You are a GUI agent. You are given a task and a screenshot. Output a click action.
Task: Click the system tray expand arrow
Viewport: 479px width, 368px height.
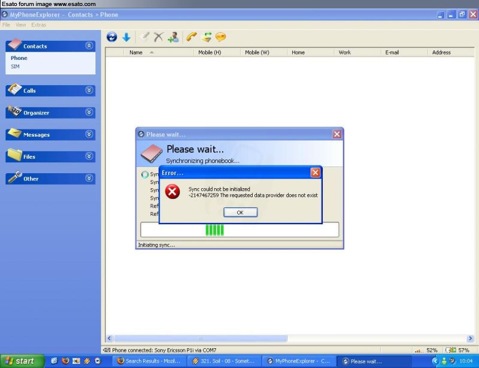(435, 361)
